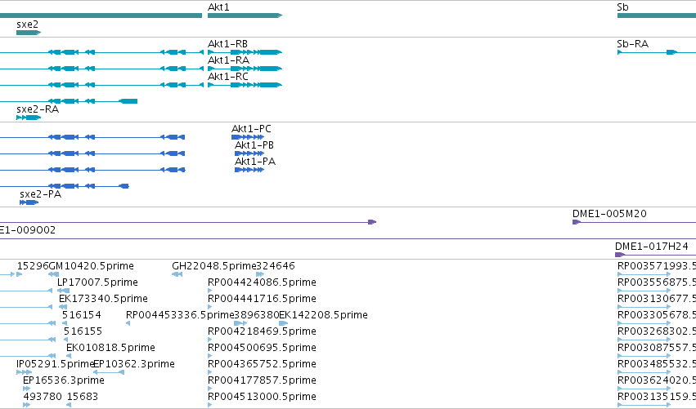The height and width of the screenshot is (409, 696).
Task: Select the sxe2 gene arrow glyph
Action: coord(29,33)
